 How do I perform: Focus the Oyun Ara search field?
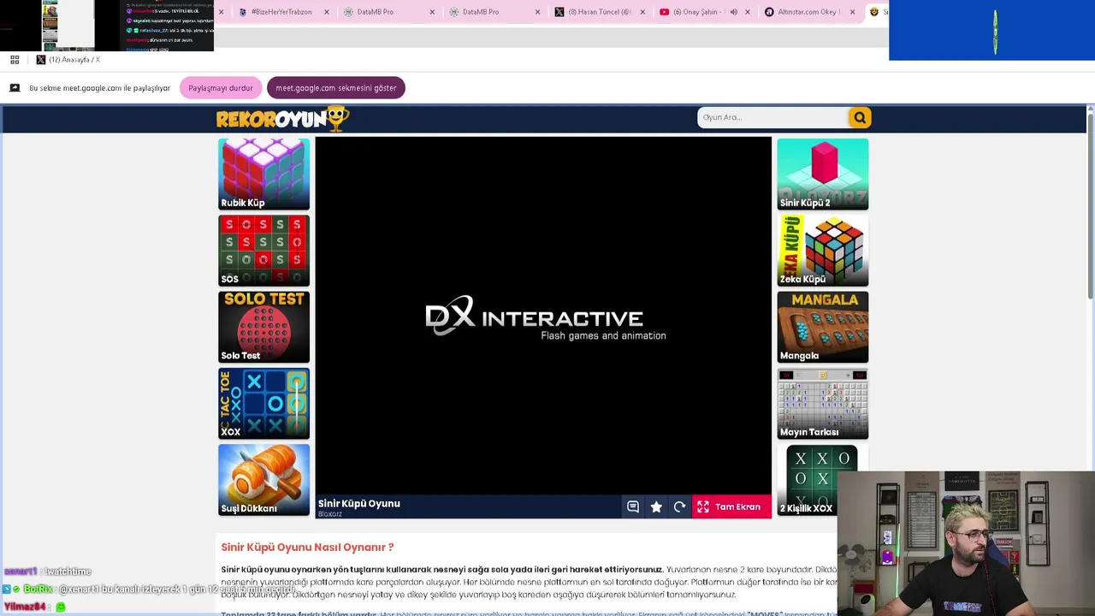point(772,117)
